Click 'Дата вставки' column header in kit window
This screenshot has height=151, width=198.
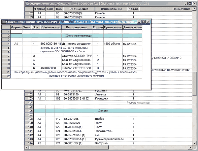click(x=132, y=27)
